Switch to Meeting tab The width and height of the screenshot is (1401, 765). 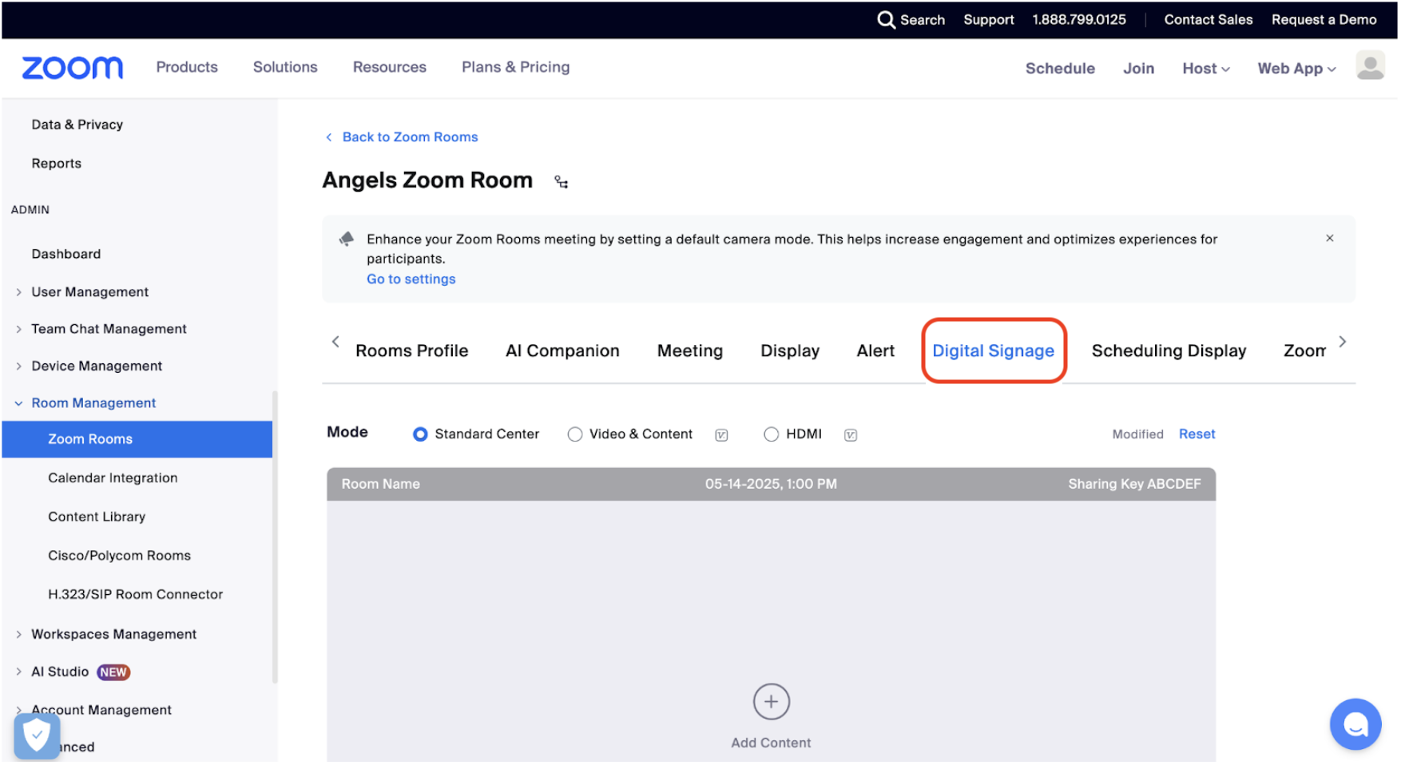689,351
